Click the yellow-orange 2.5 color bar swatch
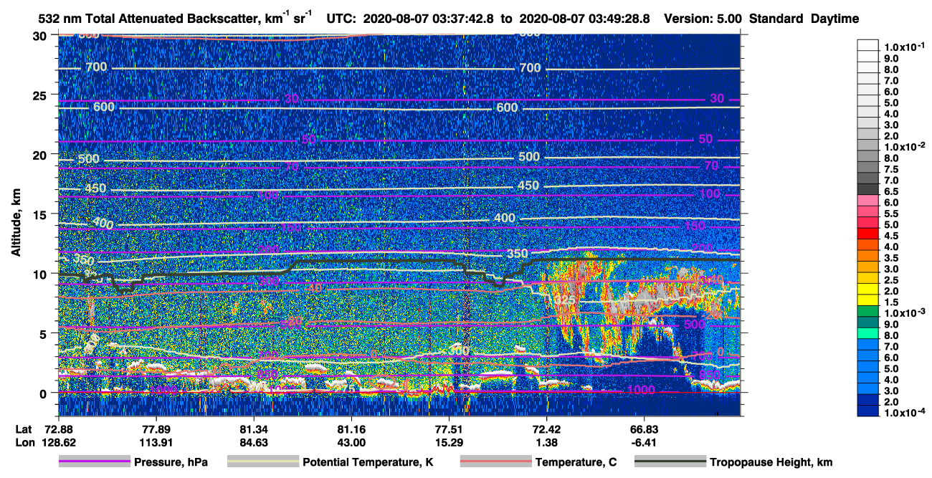 (x=868, y=277)
